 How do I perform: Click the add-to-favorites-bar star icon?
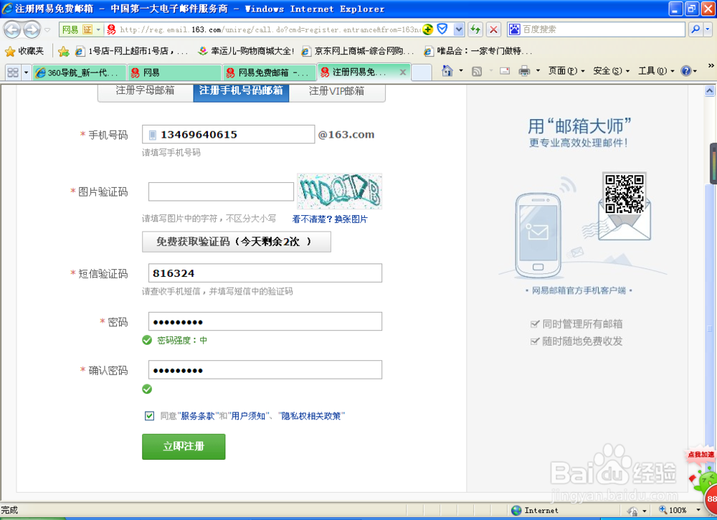[64, 51]
